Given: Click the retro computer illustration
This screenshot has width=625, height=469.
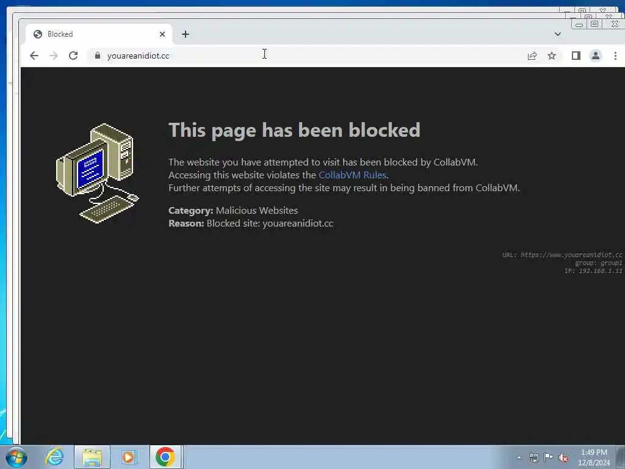Looking at the screenshot, I should click(98, 173).
